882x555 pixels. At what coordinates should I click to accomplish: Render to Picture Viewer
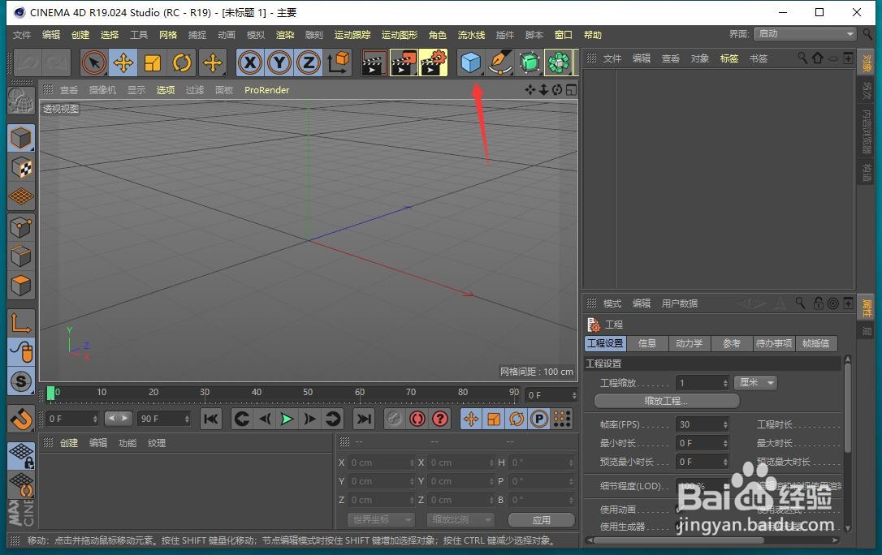click(404, 62)
